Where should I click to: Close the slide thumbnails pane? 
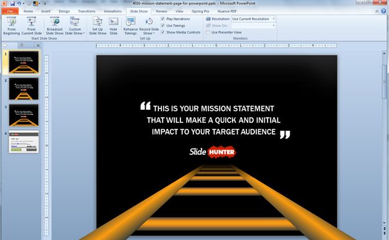coord(38,45)
